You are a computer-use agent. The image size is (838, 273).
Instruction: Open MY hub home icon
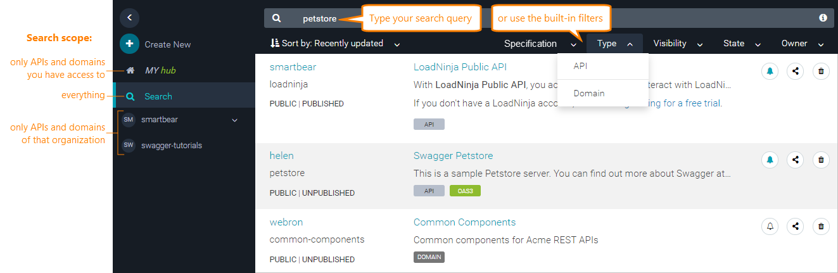(x=130, y=70)
